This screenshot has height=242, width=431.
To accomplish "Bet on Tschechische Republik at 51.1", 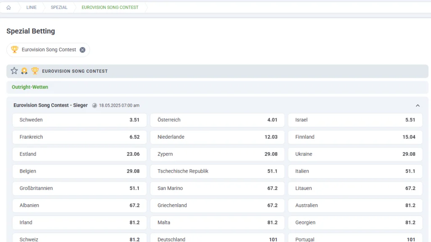I will click(217, 171).
